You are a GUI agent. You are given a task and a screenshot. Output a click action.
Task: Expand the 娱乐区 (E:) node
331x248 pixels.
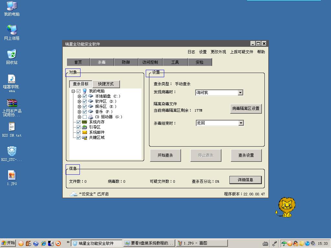79,107
